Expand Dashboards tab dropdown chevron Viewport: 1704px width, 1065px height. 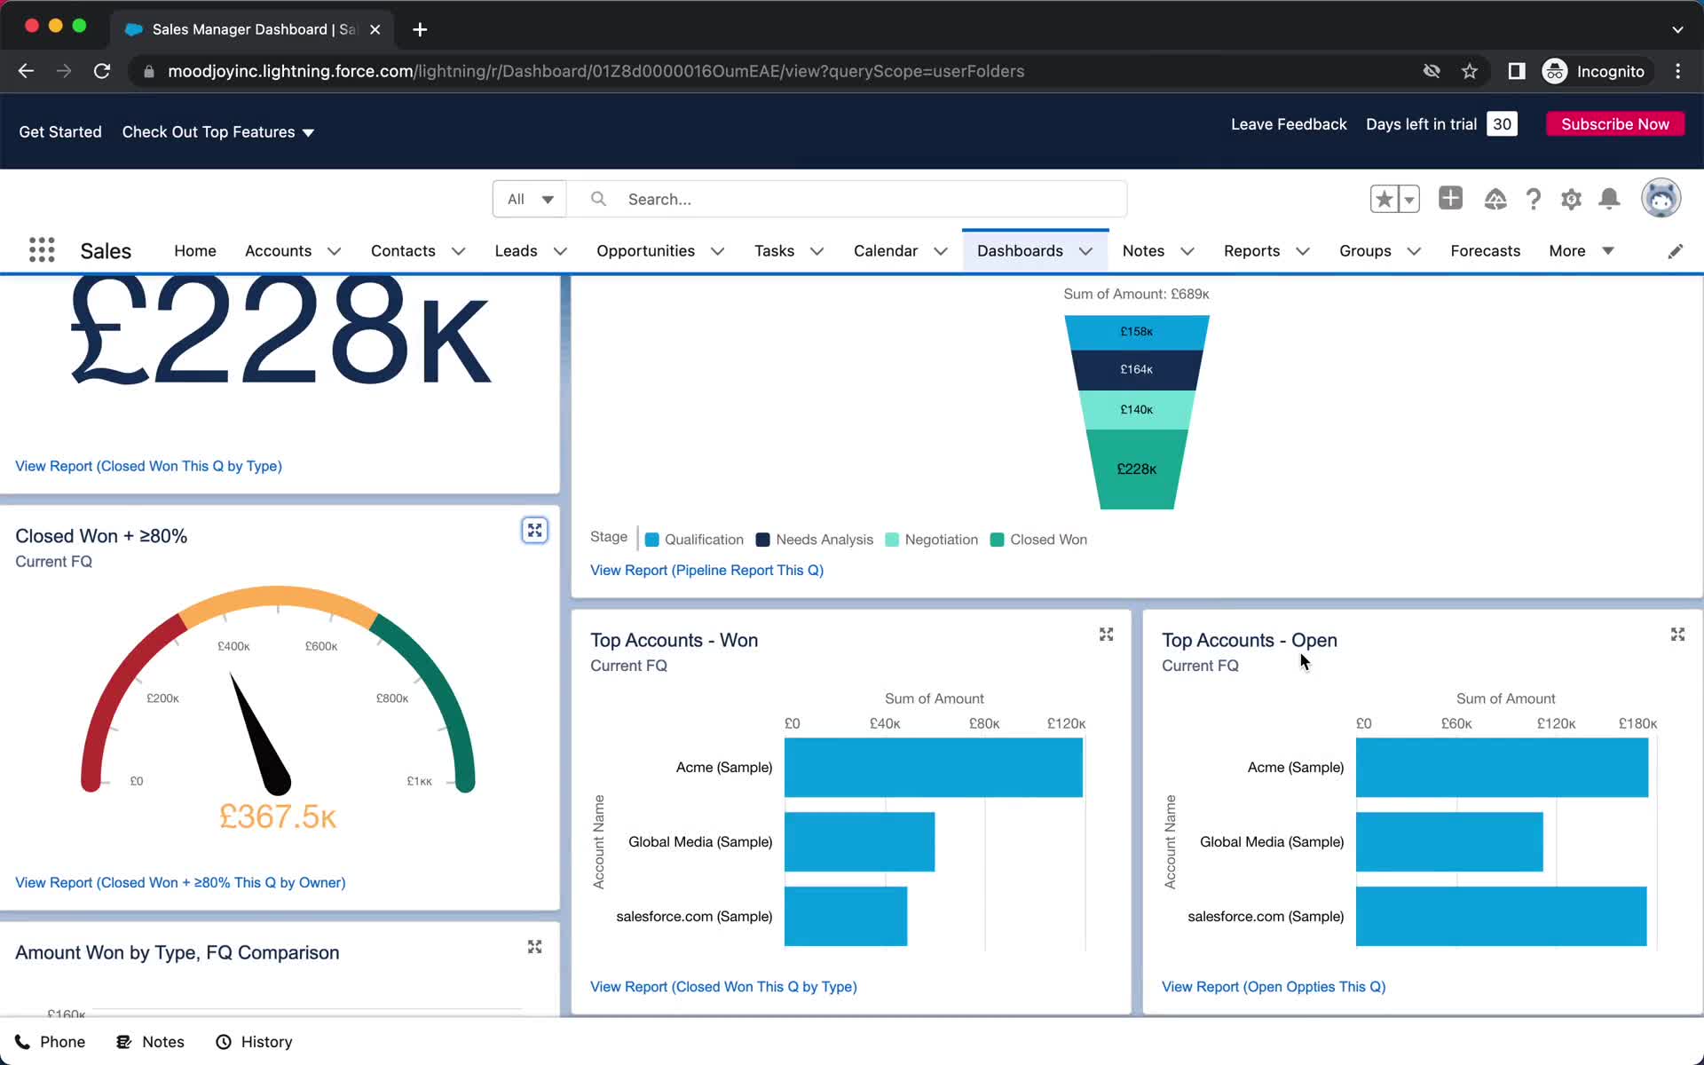click(x=1085, y=251)
